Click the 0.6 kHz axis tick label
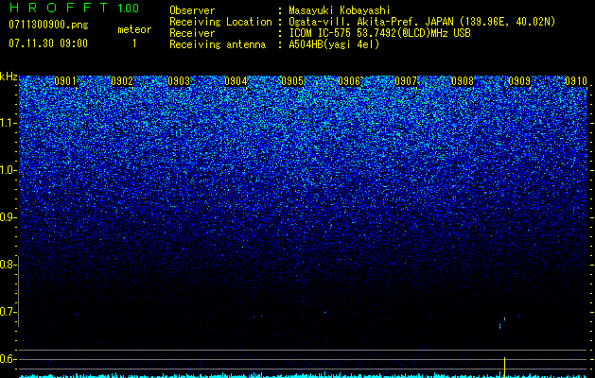Image resolution: width=595 pixels, height=378 pixels. tap(8, 359)
